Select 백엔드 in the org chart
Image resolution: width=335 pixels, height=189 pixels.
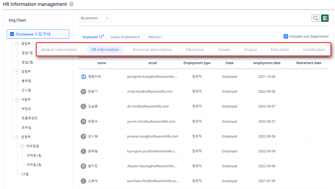point(26,109)
